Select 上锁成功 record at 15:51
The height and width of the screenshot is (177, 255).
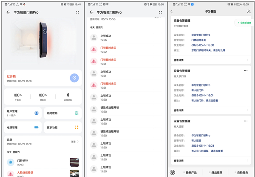(x=126, y=74)
